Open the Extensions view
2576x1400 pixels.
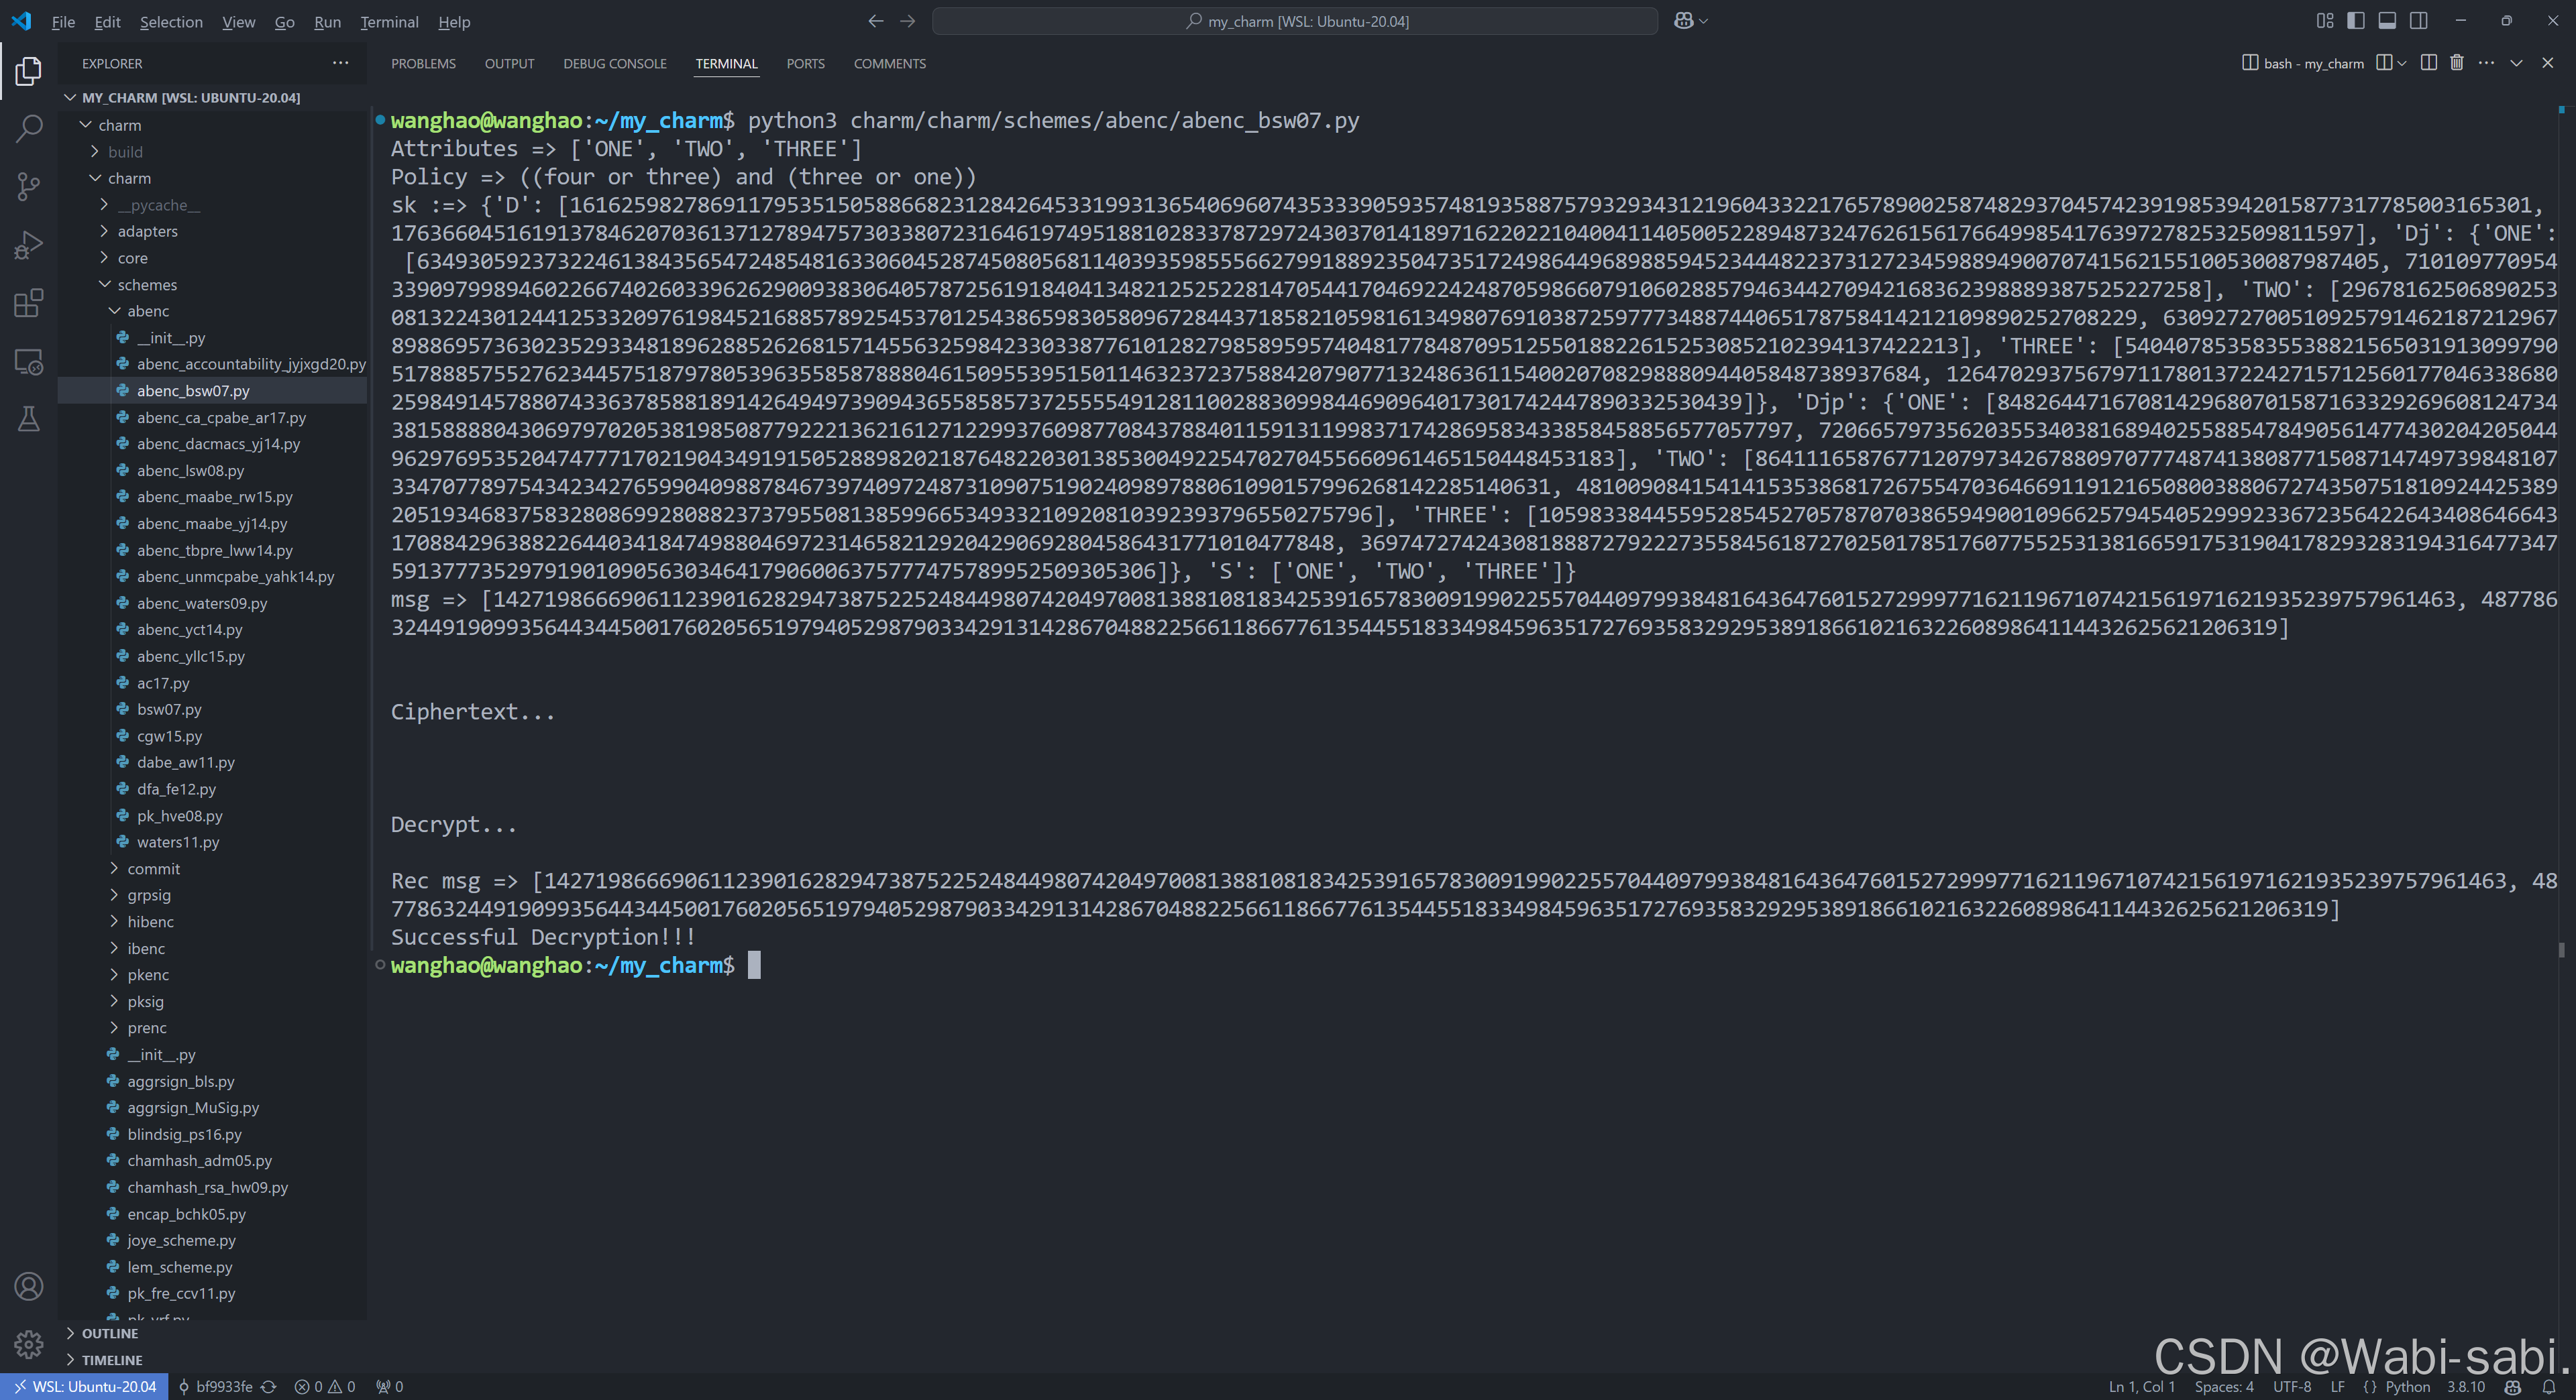[x=29, y=303]
